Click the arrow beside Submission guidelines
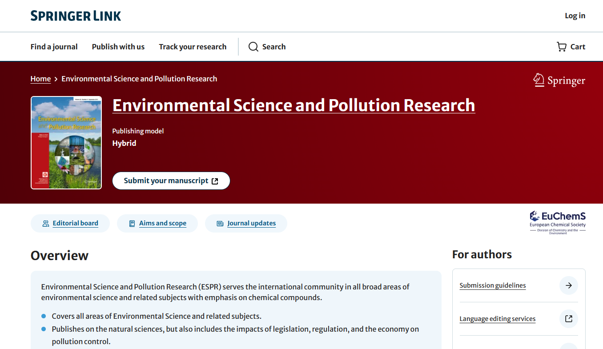This screenshot has width=603, height=349. (569, 285)
